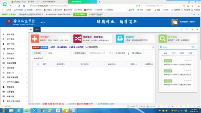Expand the 资产维修 sidebar menu arrow
This screenshot has width=201, height=113.
(26, 59)
